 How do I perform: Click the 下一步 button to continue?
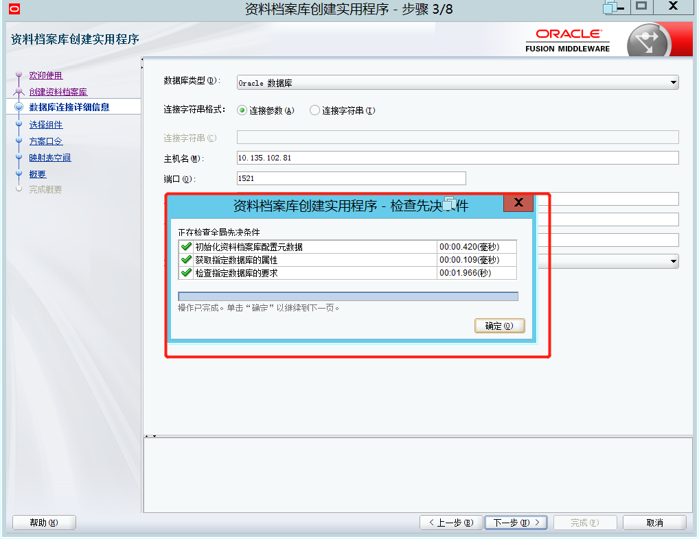point(516,522)
